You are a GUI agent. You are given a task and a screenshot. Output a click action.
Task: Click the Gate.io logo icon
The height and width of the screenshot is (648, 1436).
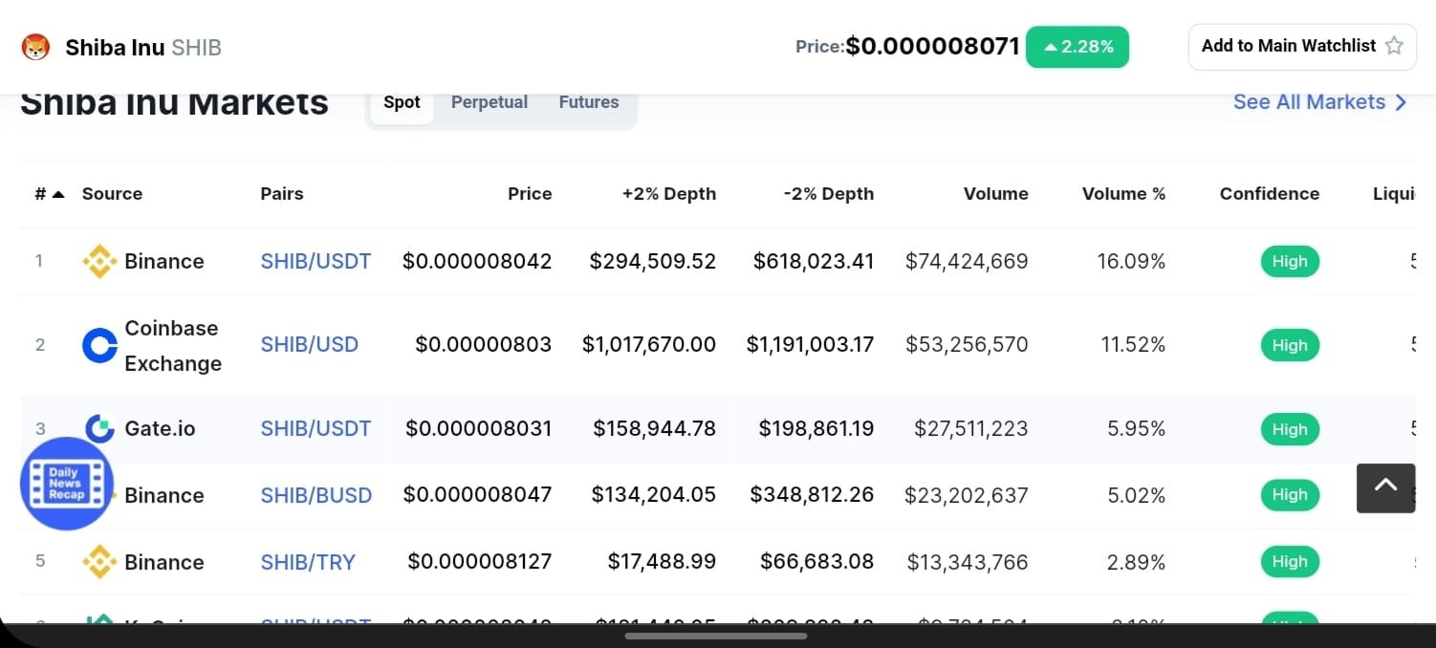pyautogui.click(x=99, y=429)
